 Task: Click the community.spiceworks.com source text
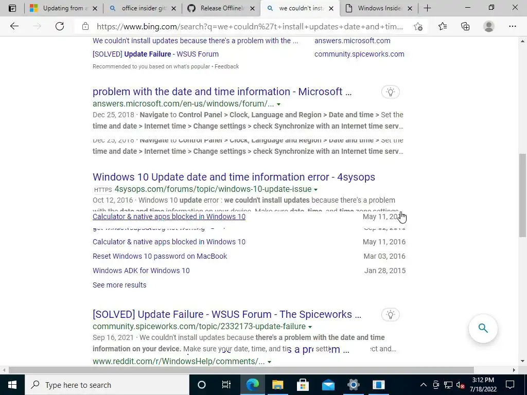(x=359, y=54)
